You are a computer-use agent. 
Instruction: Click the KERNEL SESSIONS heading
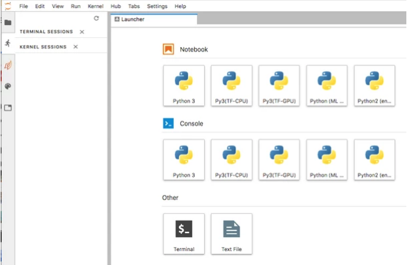point(43,47)
